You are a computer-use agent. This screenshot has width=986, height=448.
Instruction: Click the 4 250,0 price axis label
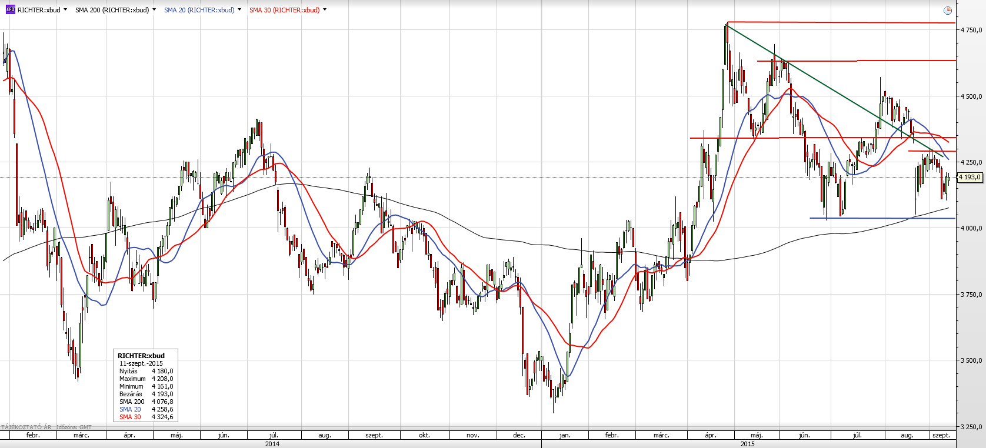click(971, 162)
